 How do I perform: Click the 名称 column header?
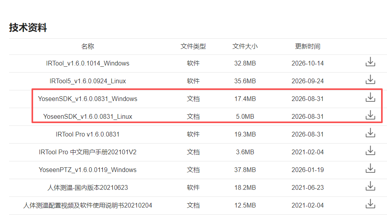pos(87,47)
